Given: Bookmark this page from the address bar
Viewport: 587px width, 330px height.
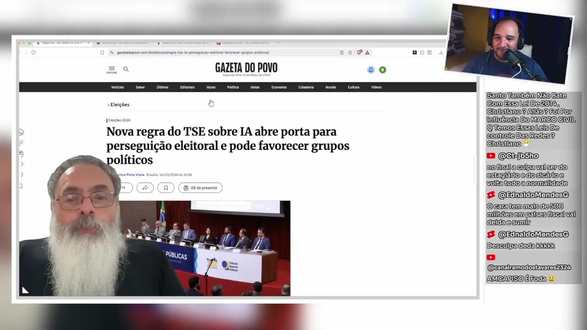Looking at the screenshot, I should click(102, 52).
